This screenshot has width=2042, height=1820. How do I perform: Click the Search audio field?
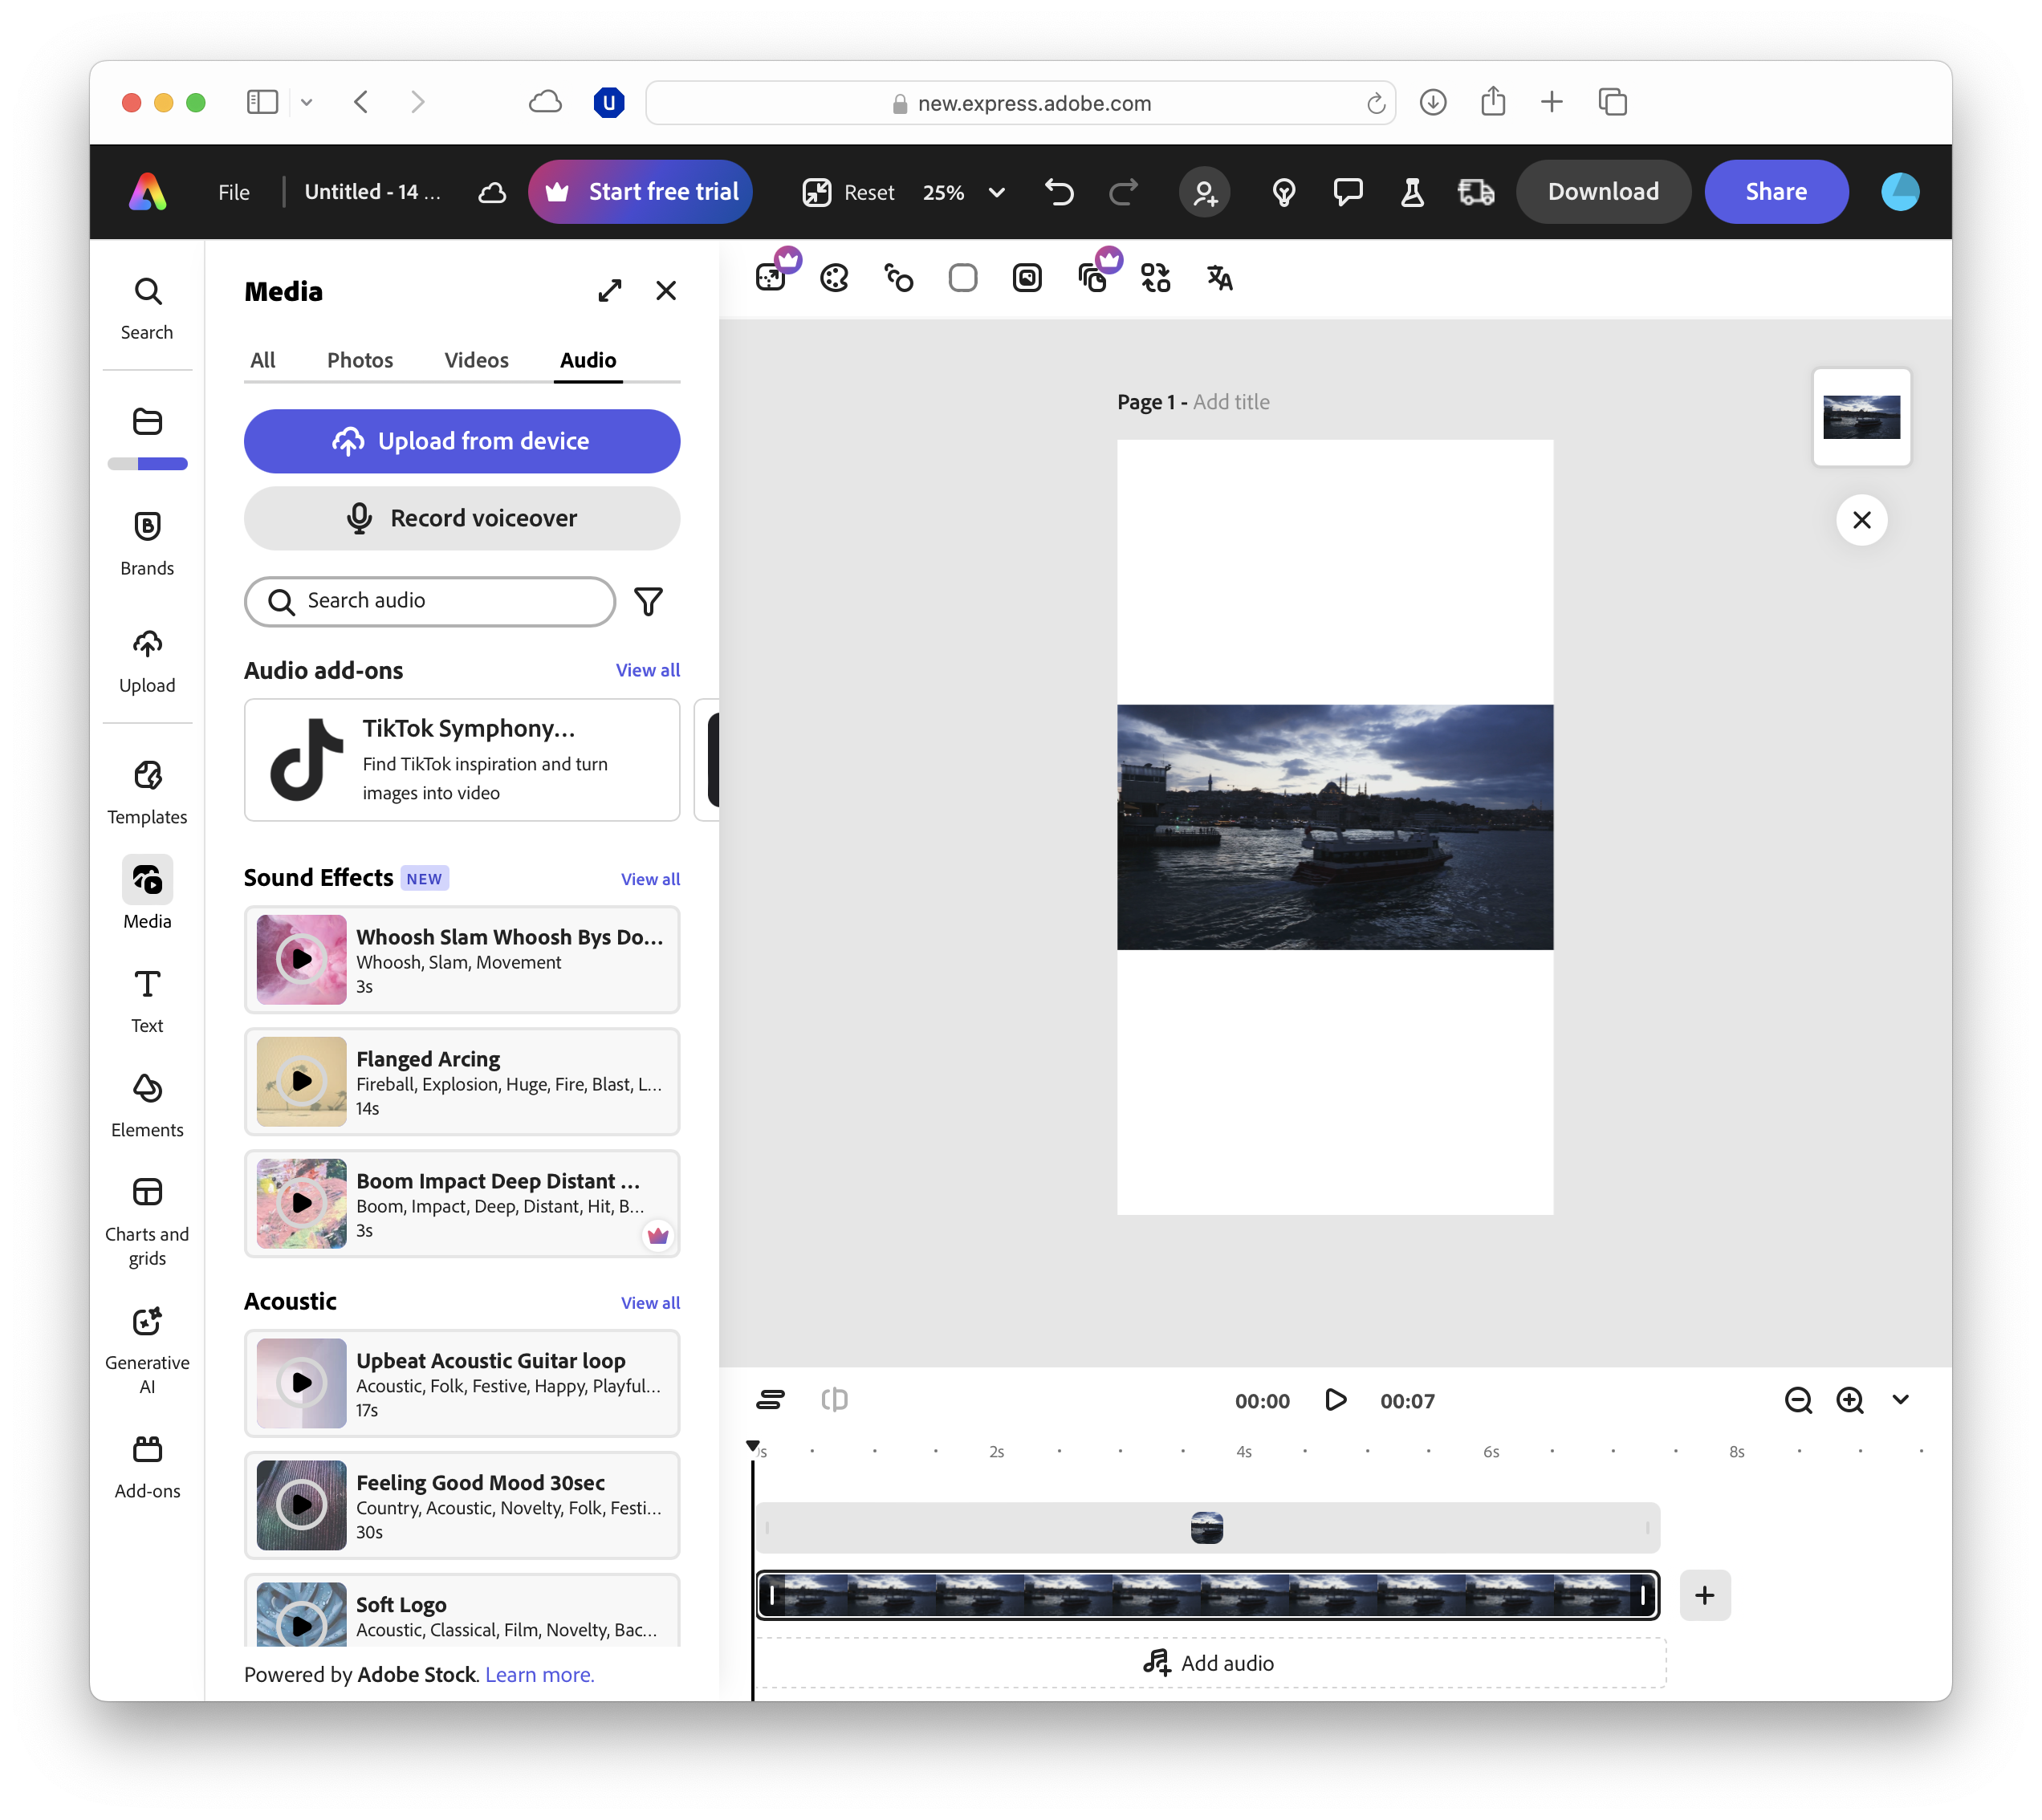[x=430, y=601]
